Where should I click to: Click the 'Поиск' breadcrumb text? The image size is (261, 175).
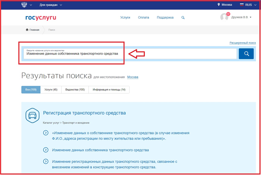point(52,30)
